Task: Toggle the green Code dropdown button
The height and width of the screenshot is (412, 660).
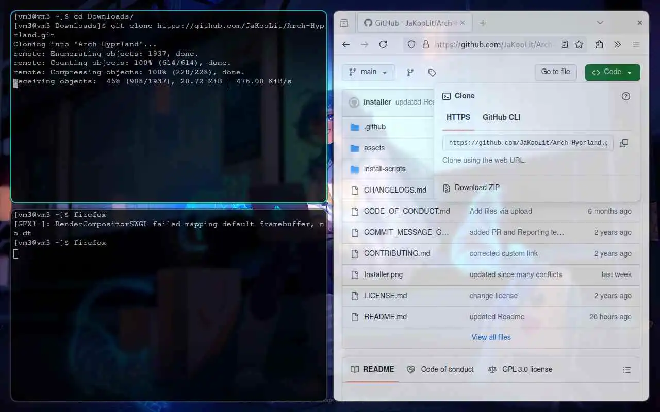Action: click(x=613, y=72)
